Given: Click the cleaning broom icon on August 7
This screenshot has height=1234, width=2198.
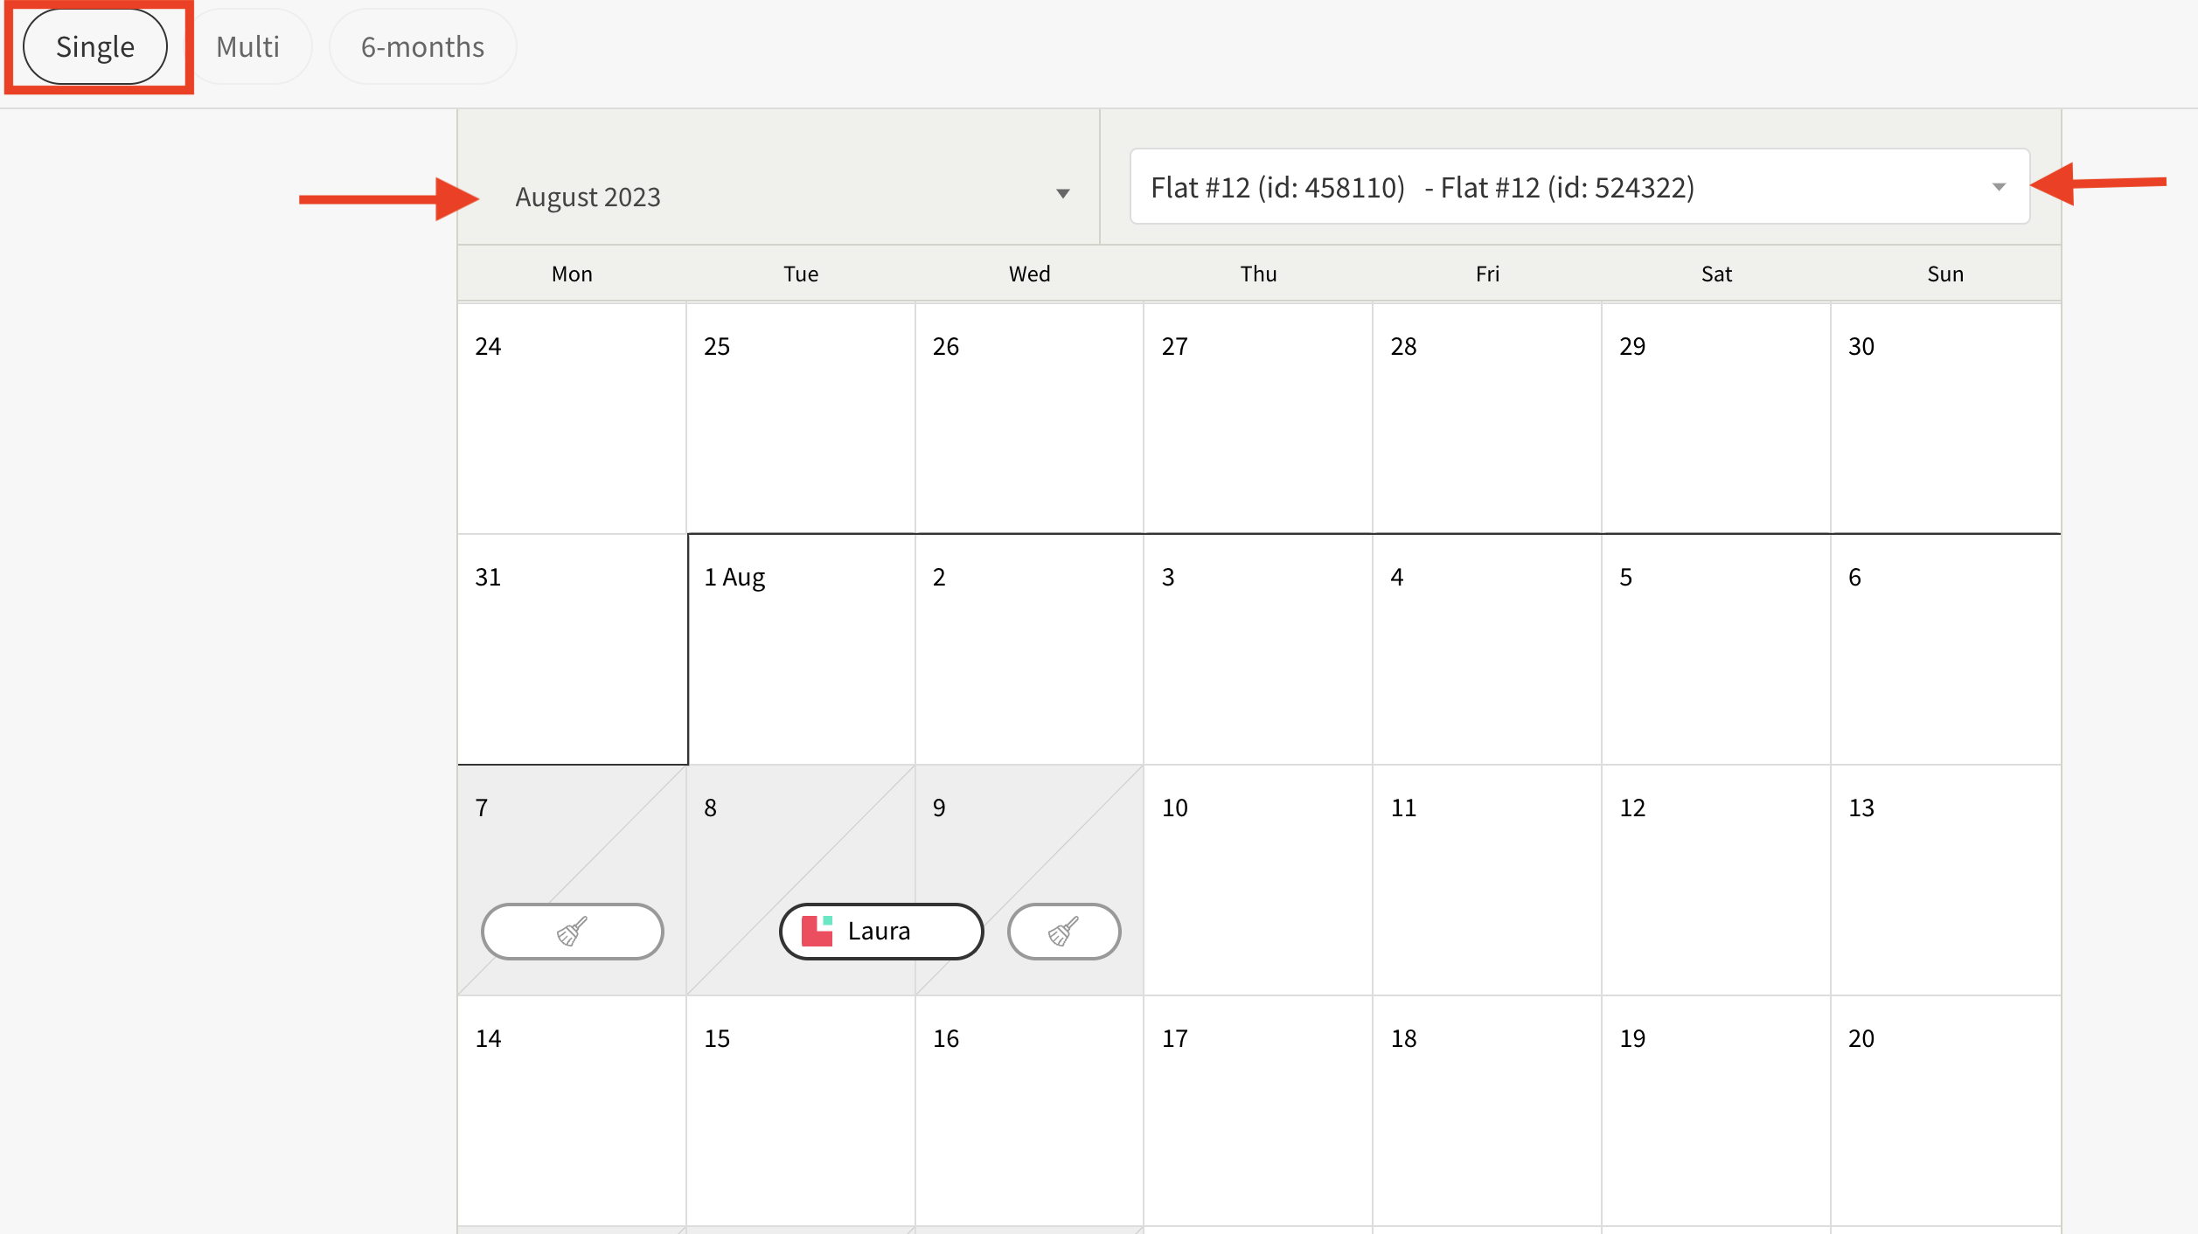Looking at the screenshot, I should pyautogui.click(x=572, y=932).
